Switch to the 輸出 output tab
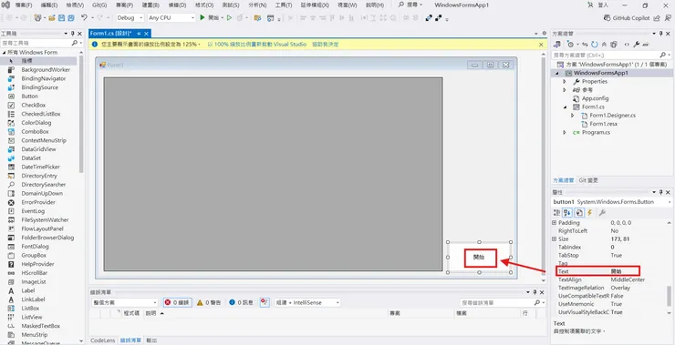This screenshot has height=345, width=675. pos(151,340)
